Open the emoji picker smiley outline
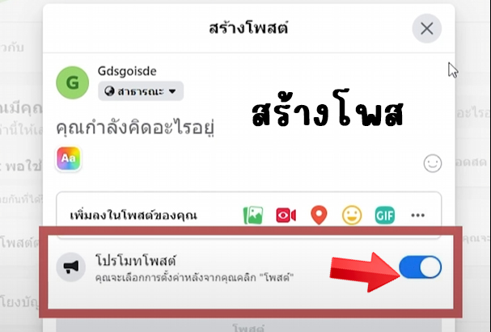 (x=433, y=163)
